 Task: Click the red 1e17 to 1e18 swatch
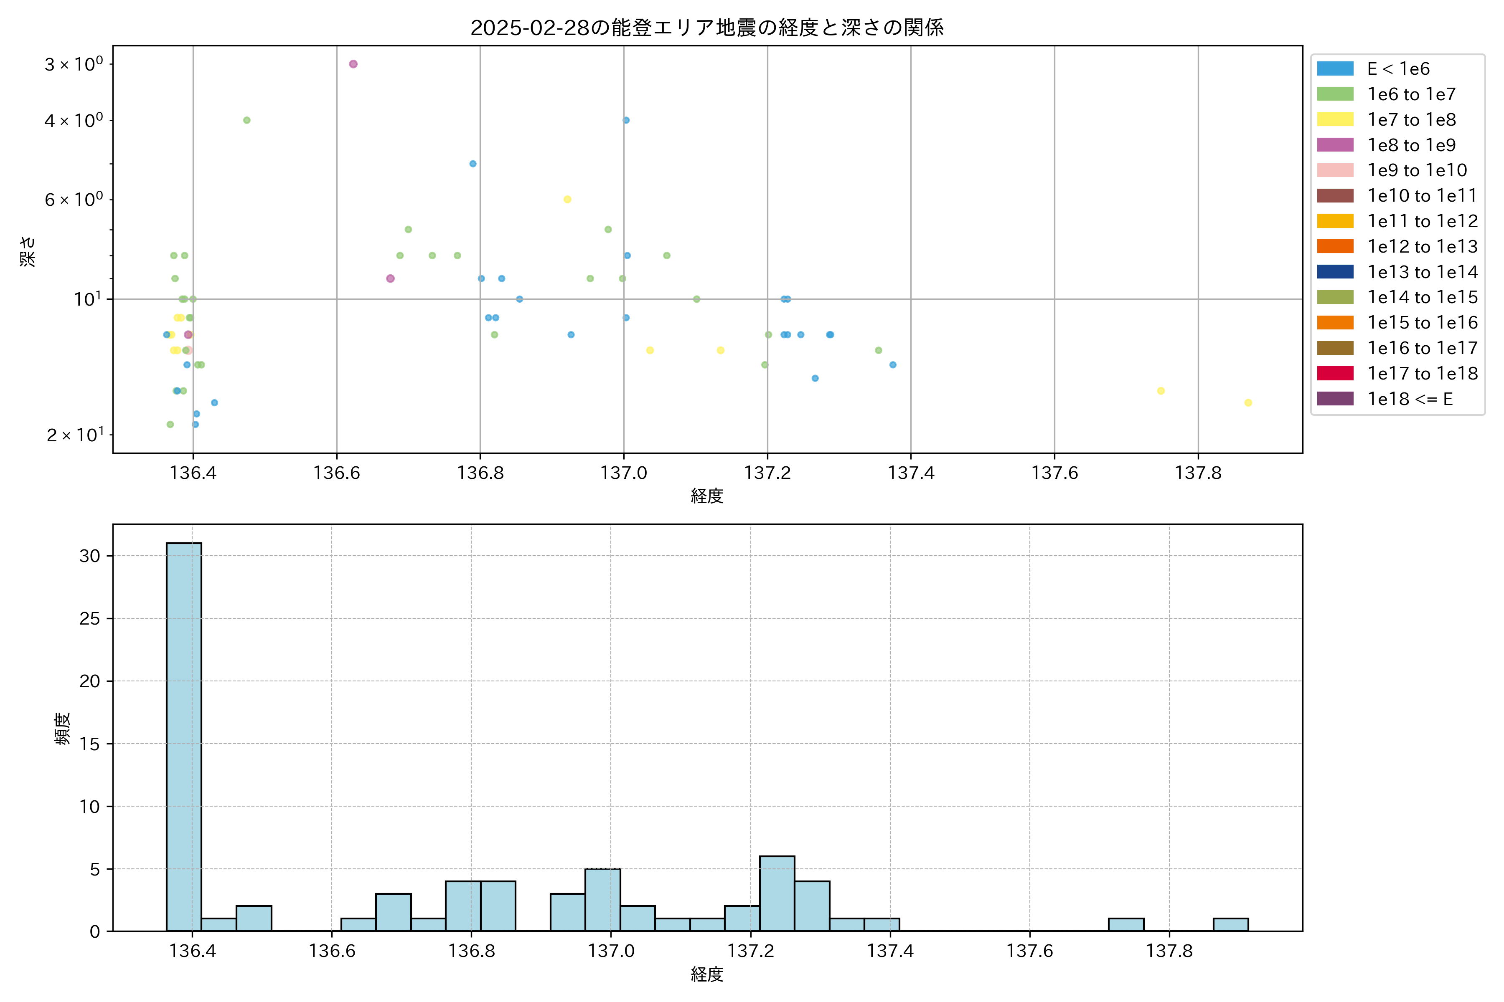click(x=1334, y=373)
